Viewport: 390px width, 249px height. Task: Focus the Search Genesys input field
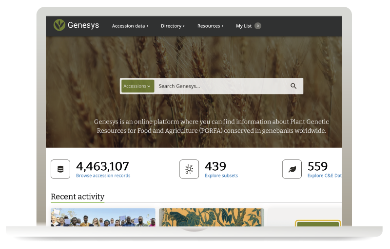219,86
